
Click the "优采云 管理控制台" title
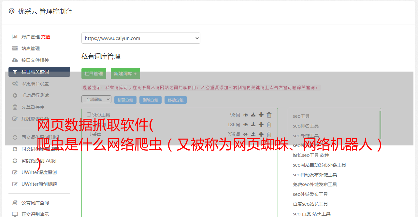click(x=45, y=11)
